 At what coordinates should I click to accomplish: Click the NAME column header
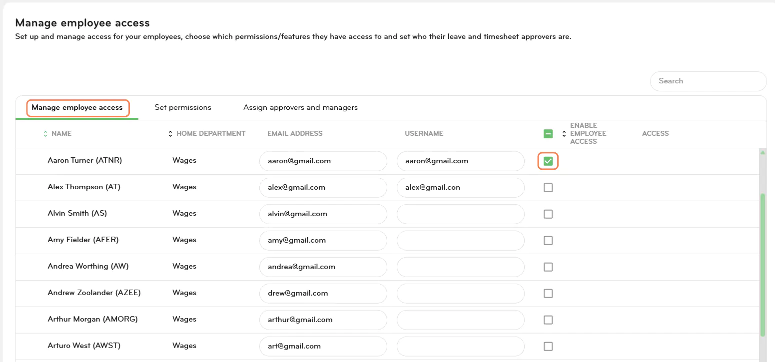pos(61,134)
